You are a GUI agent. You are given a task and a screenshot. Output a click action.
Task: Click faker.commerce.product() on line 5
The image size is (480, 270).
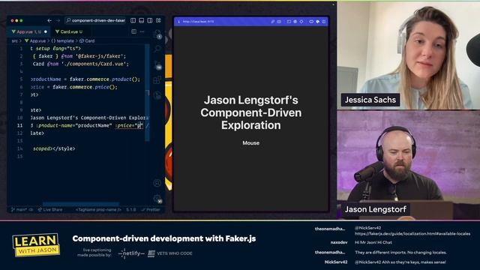coord(105,79)
